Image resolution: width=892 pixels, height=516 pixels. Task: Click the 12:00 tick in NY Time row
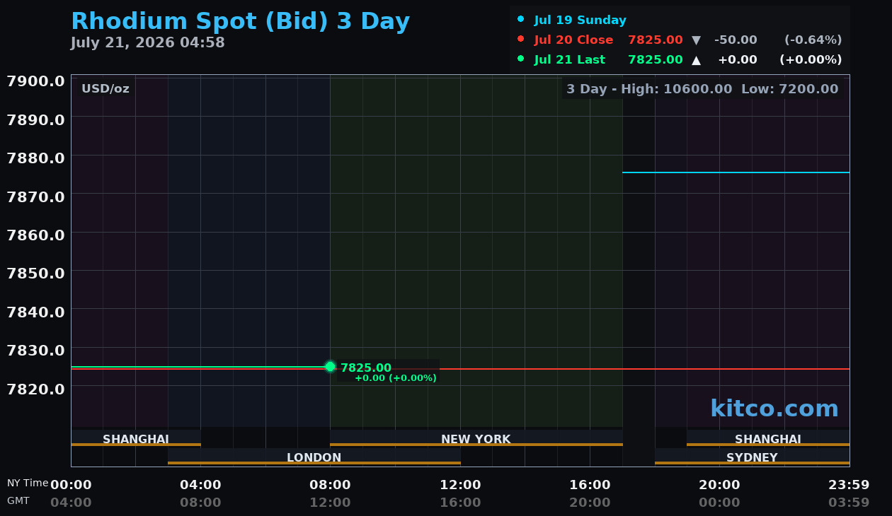pyautogui.click(x=460, y=485)
